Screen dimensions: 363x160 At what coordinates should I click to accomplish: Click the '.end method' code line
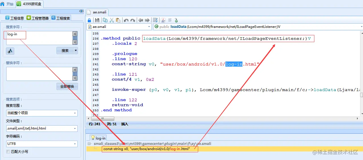coord(116,110)
